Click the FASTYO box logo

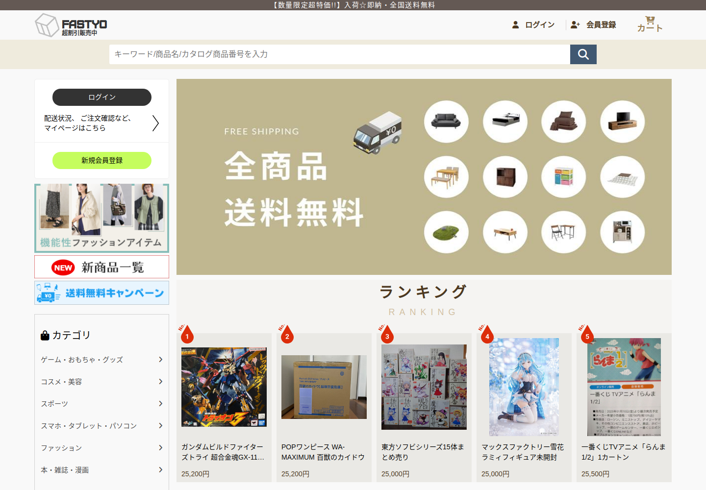(71, 25)
